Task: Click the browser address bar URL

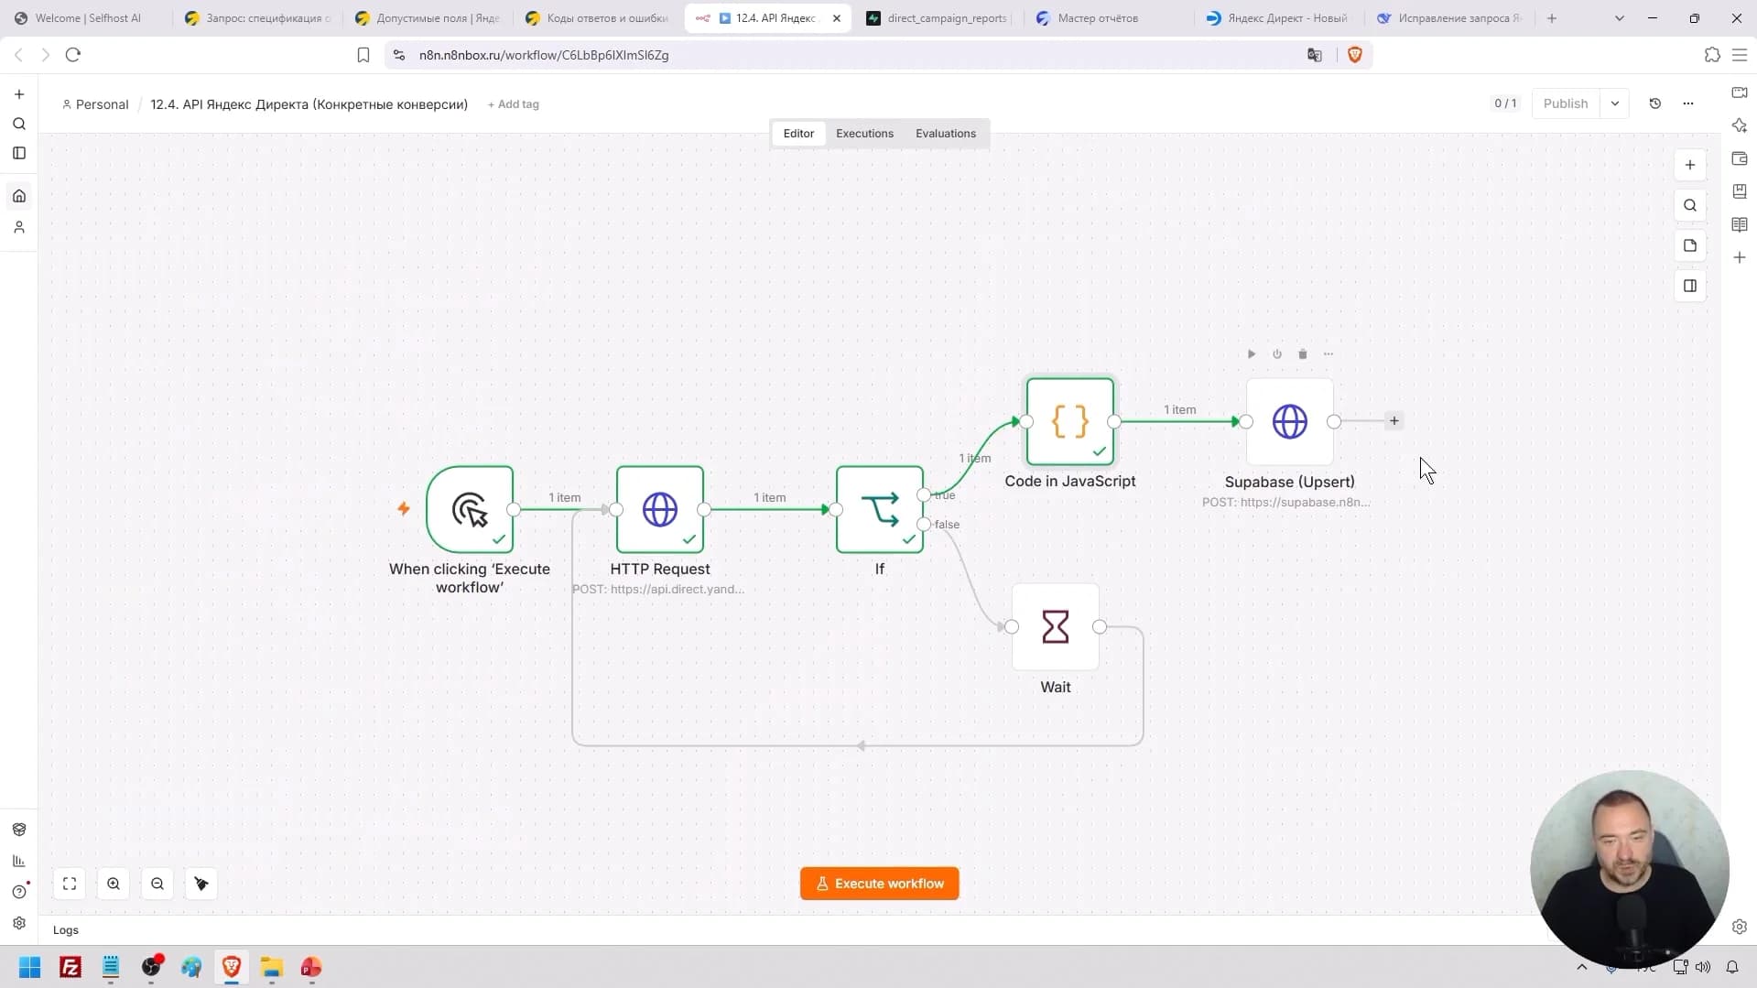Action: click(544, 55)
